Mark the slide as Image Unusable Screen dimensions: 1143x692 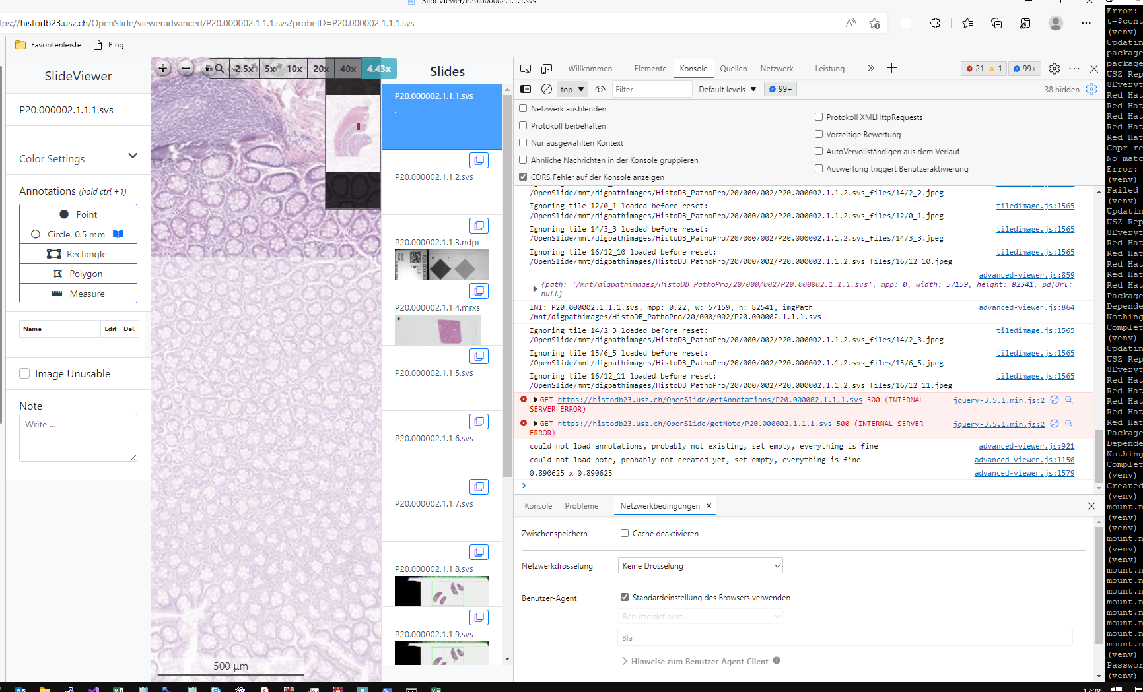24,373
